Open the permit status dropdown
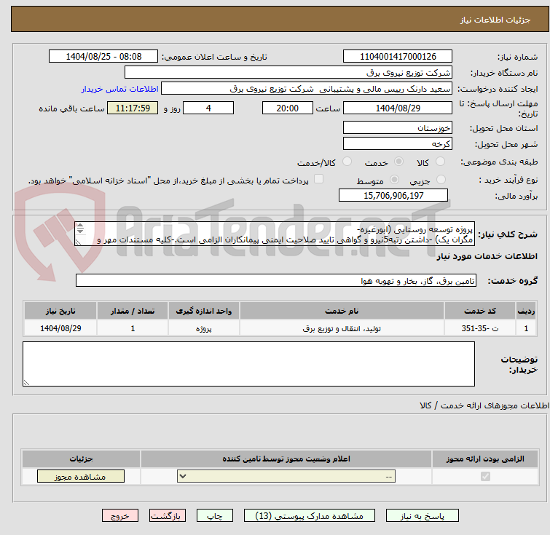 pos(286,477)
